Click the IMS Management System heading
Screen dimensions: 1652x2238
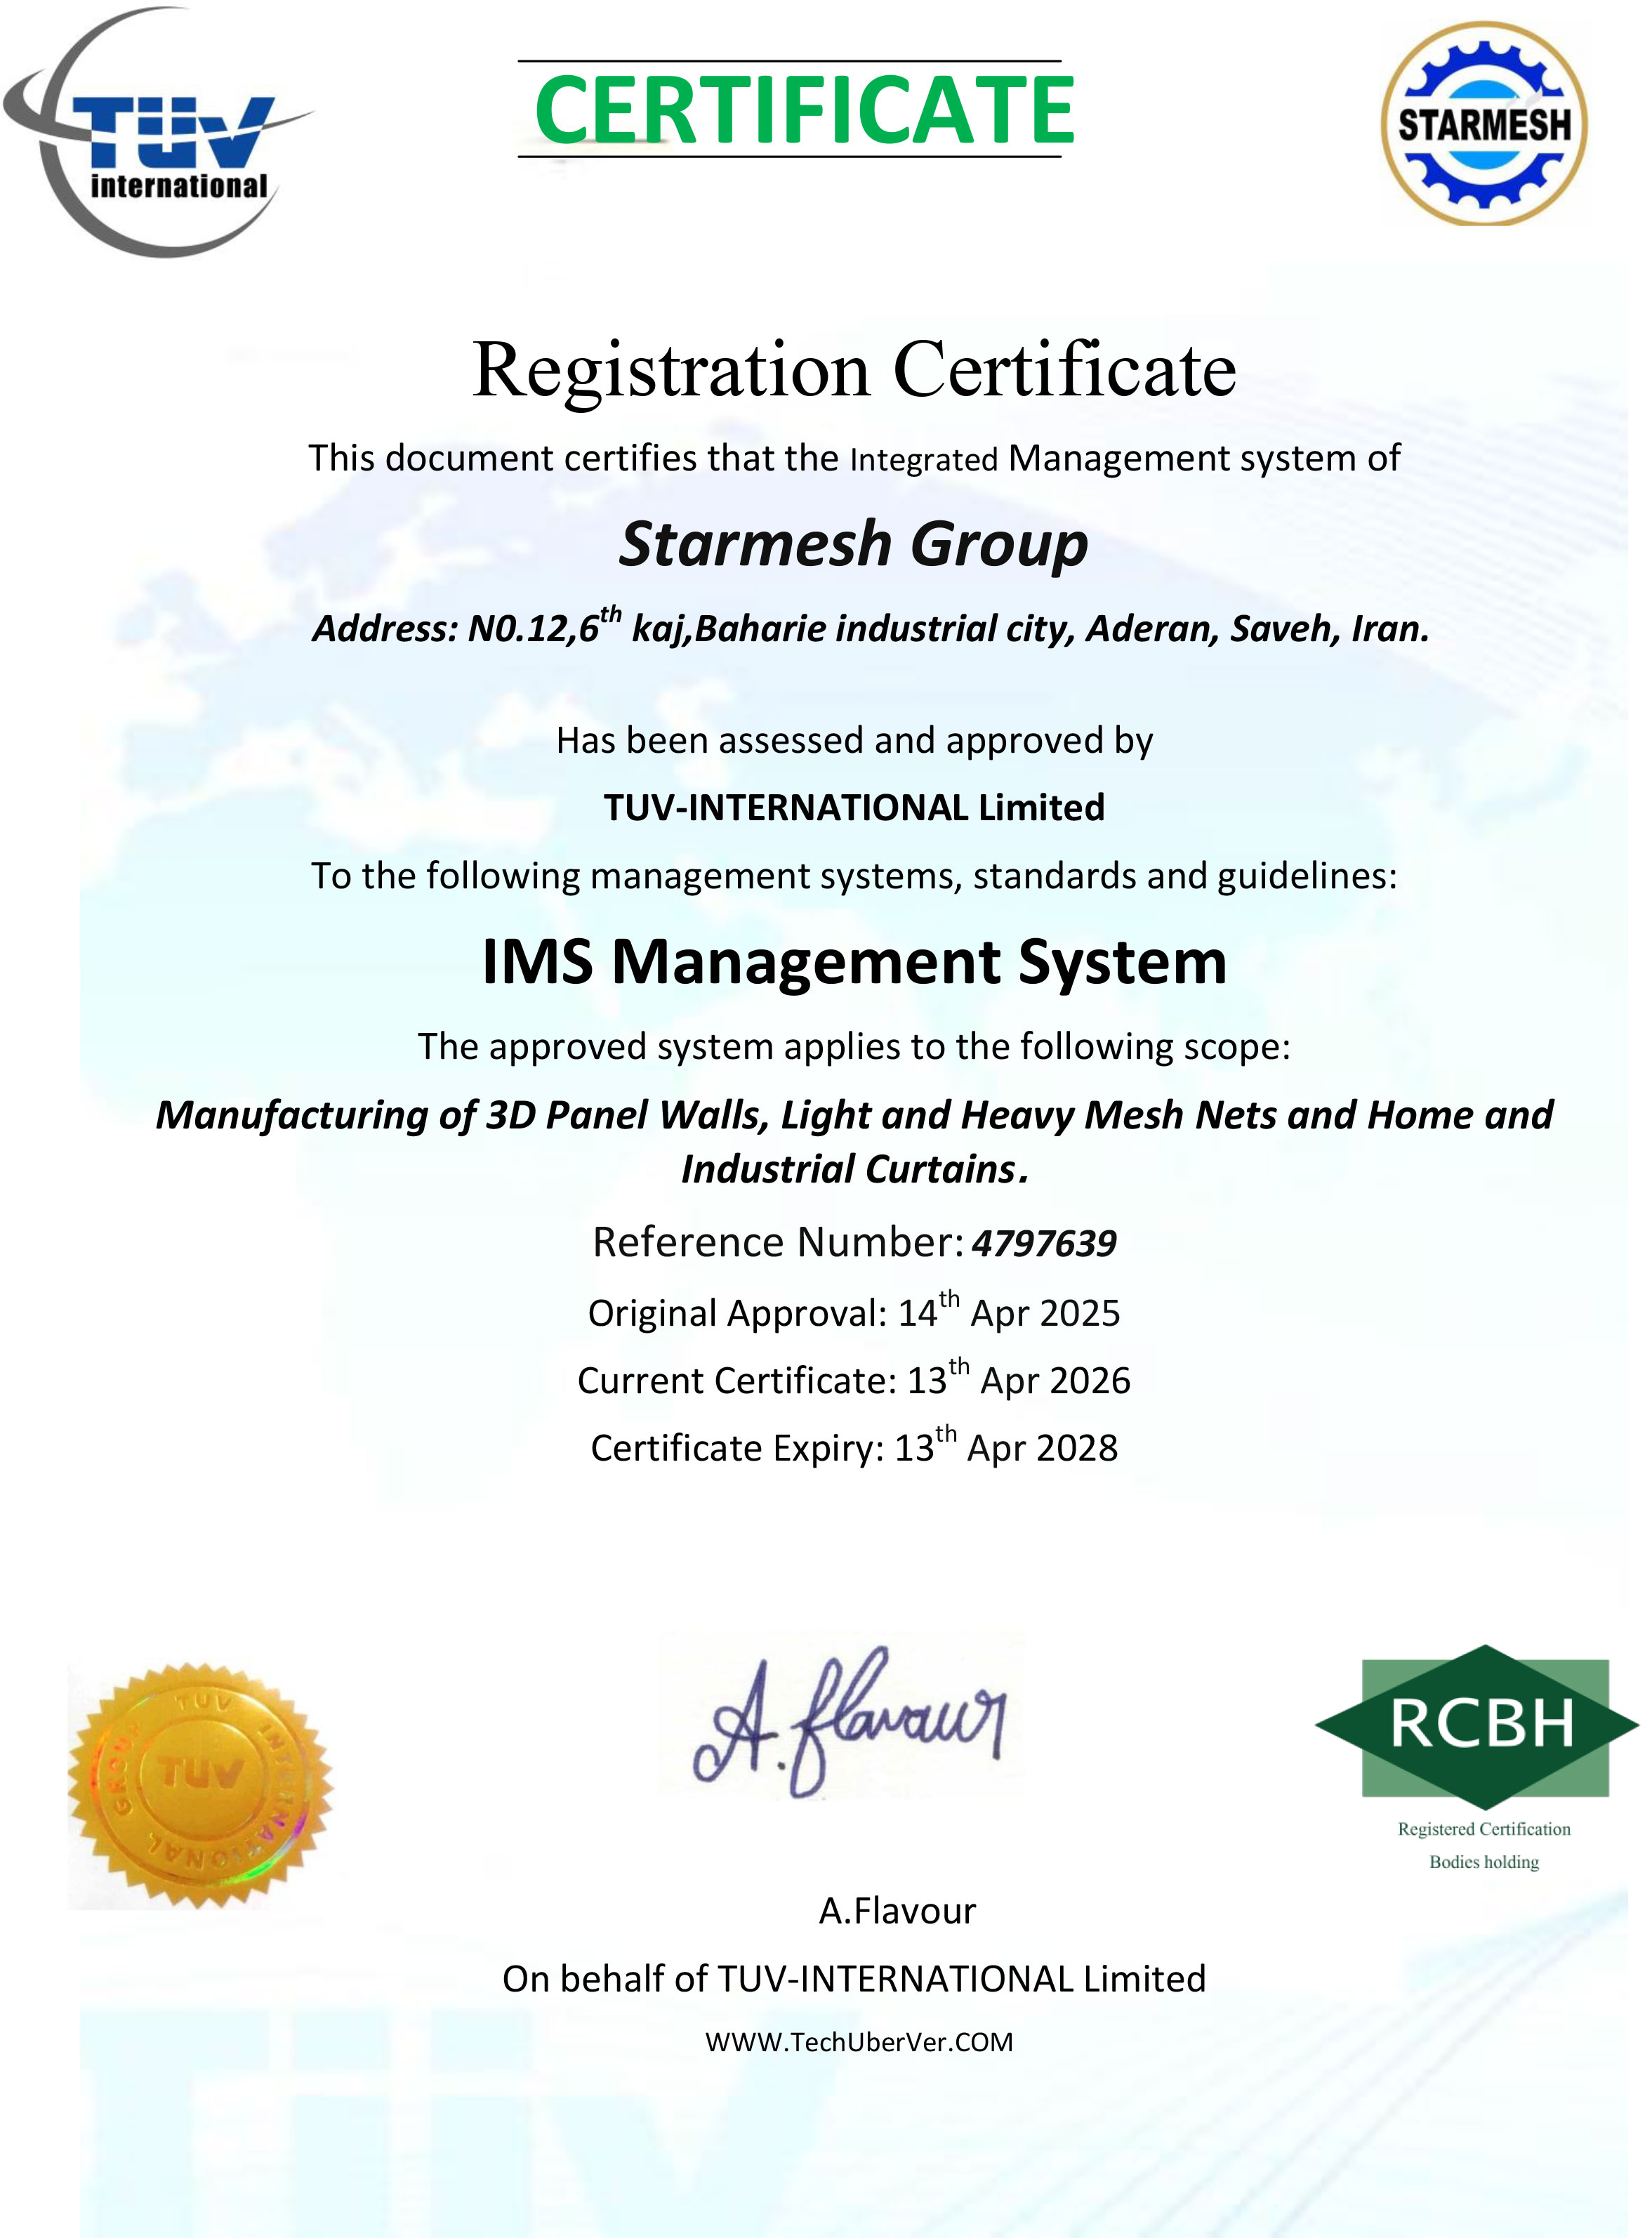click(x=854, y=962)
